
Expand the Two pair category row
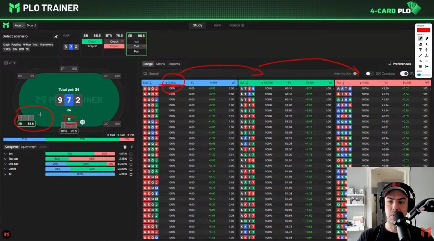click(5, 159)
